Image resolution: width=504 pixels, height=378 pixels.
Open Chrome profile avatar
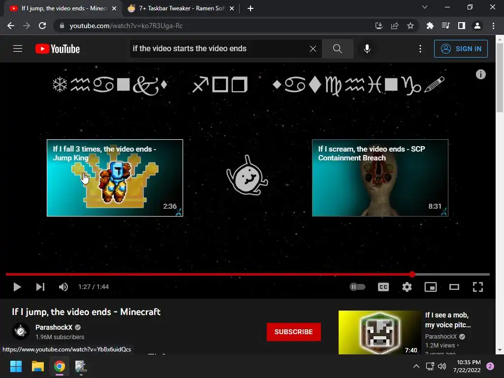click(x=477, y=26)
